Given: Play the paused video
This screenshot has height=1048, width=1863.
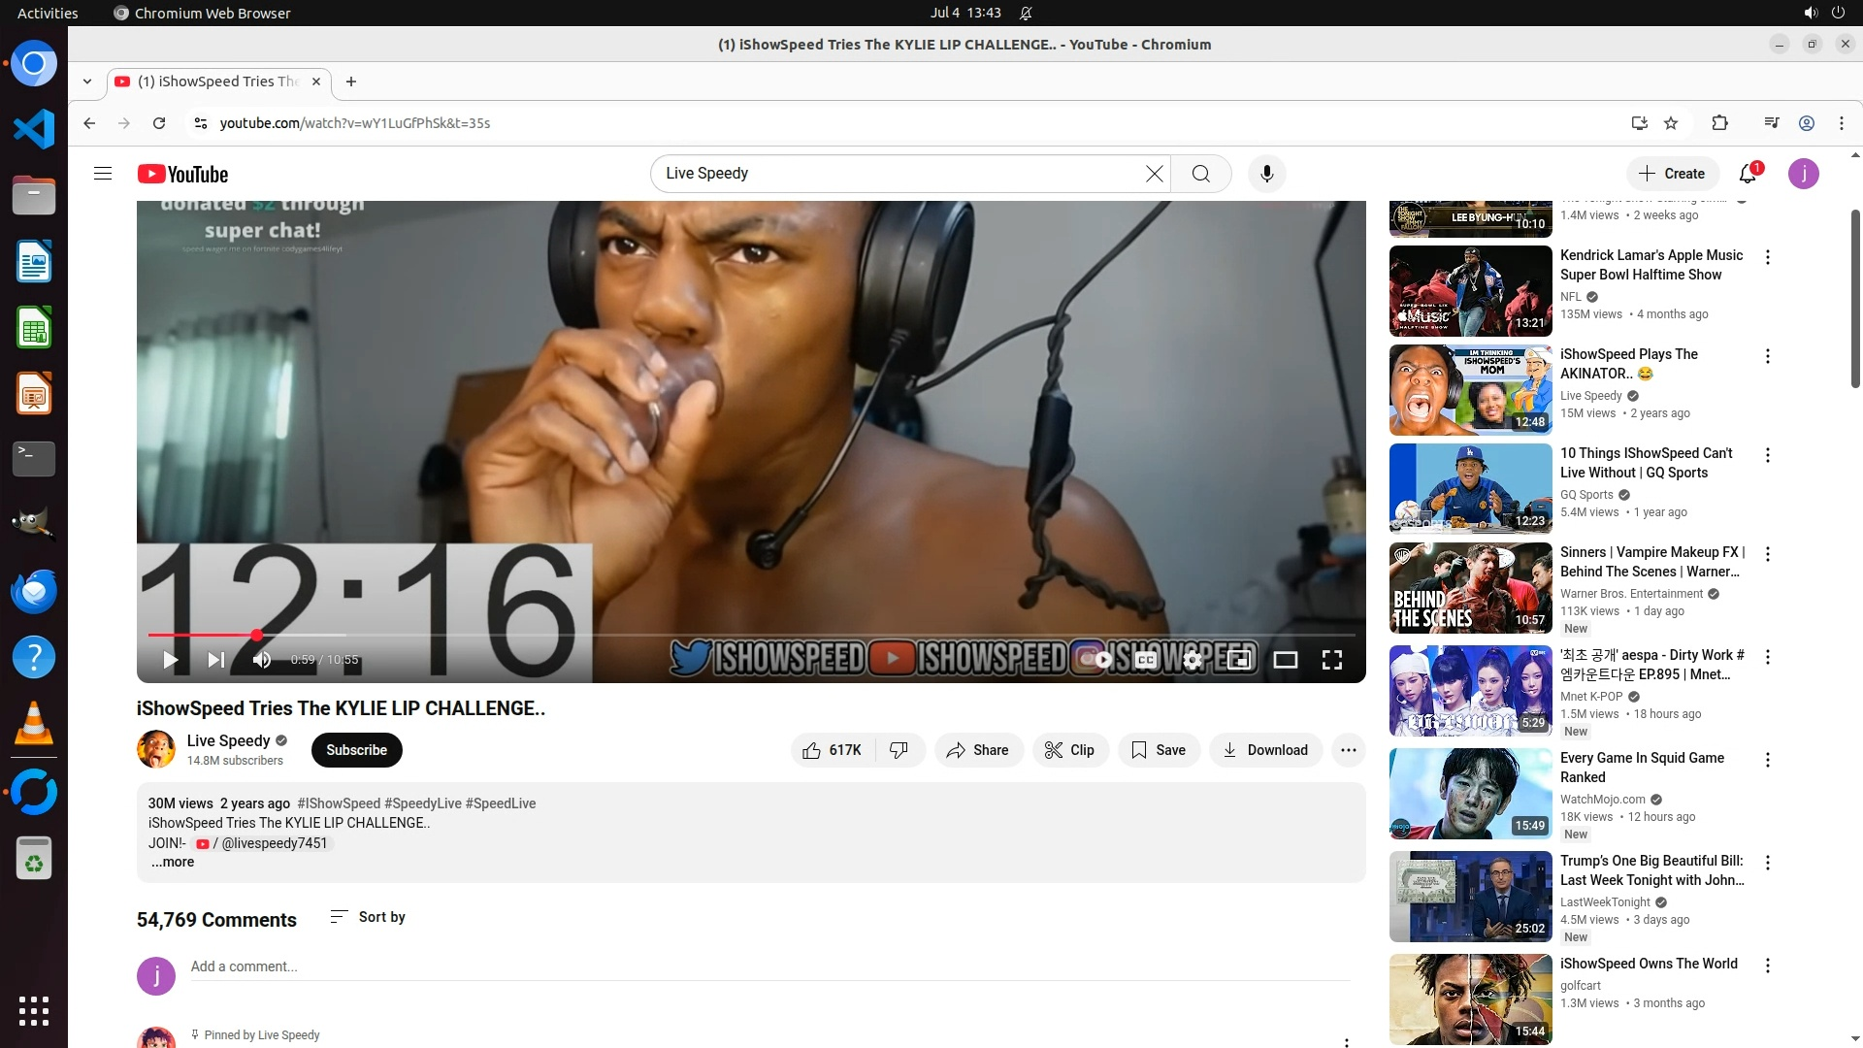Looking at the screenshot, I should (x=170, y=660).
